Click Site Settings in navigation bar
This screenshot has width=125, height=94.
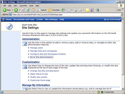[x=51, y=19]
